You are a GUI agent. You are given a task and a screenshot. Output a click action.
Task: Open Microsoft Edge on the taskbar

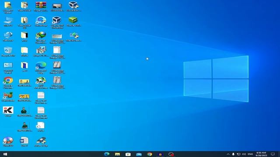pyautogui.click(x=107, y=154)
